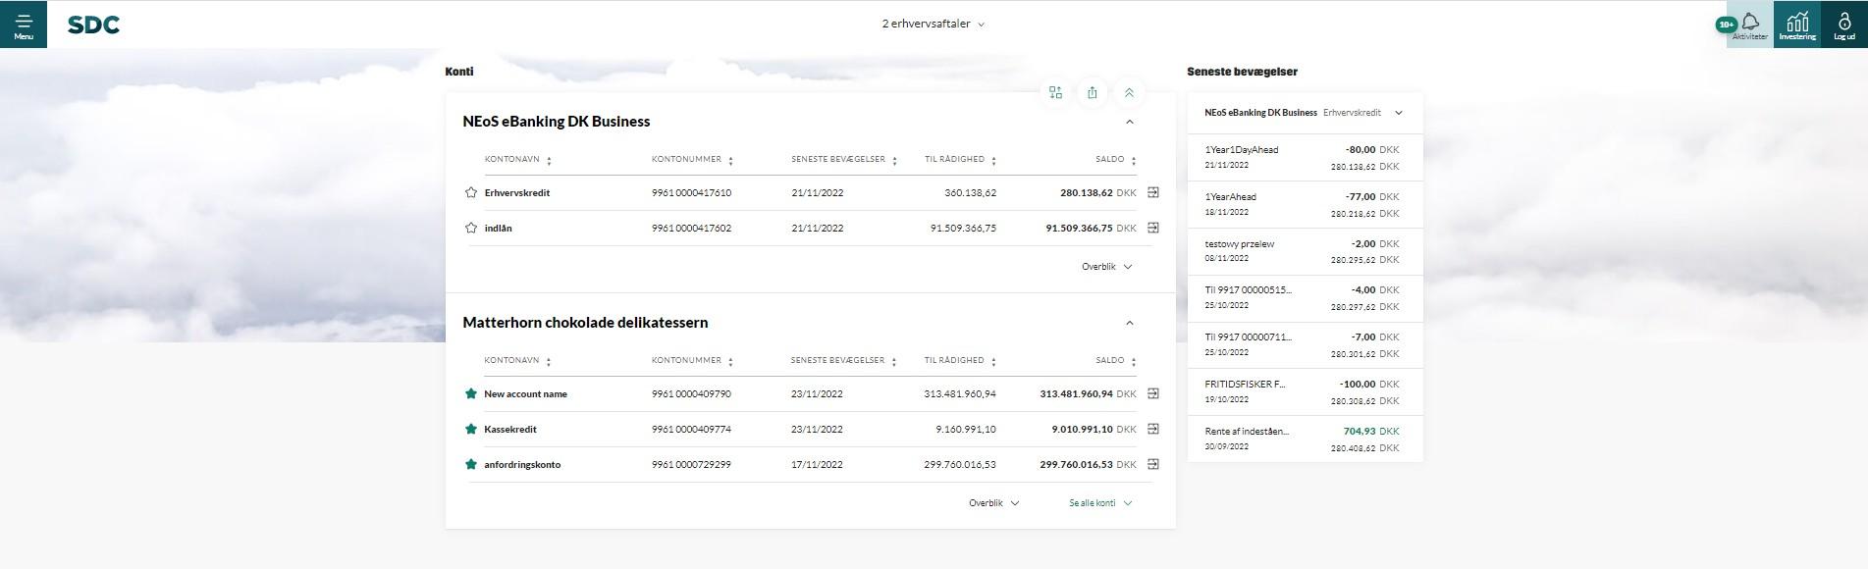Click the customize accounts layout icon
Image resolution: width=1868 pixels, height=569 pixels.
click(x=1055, y=92)
